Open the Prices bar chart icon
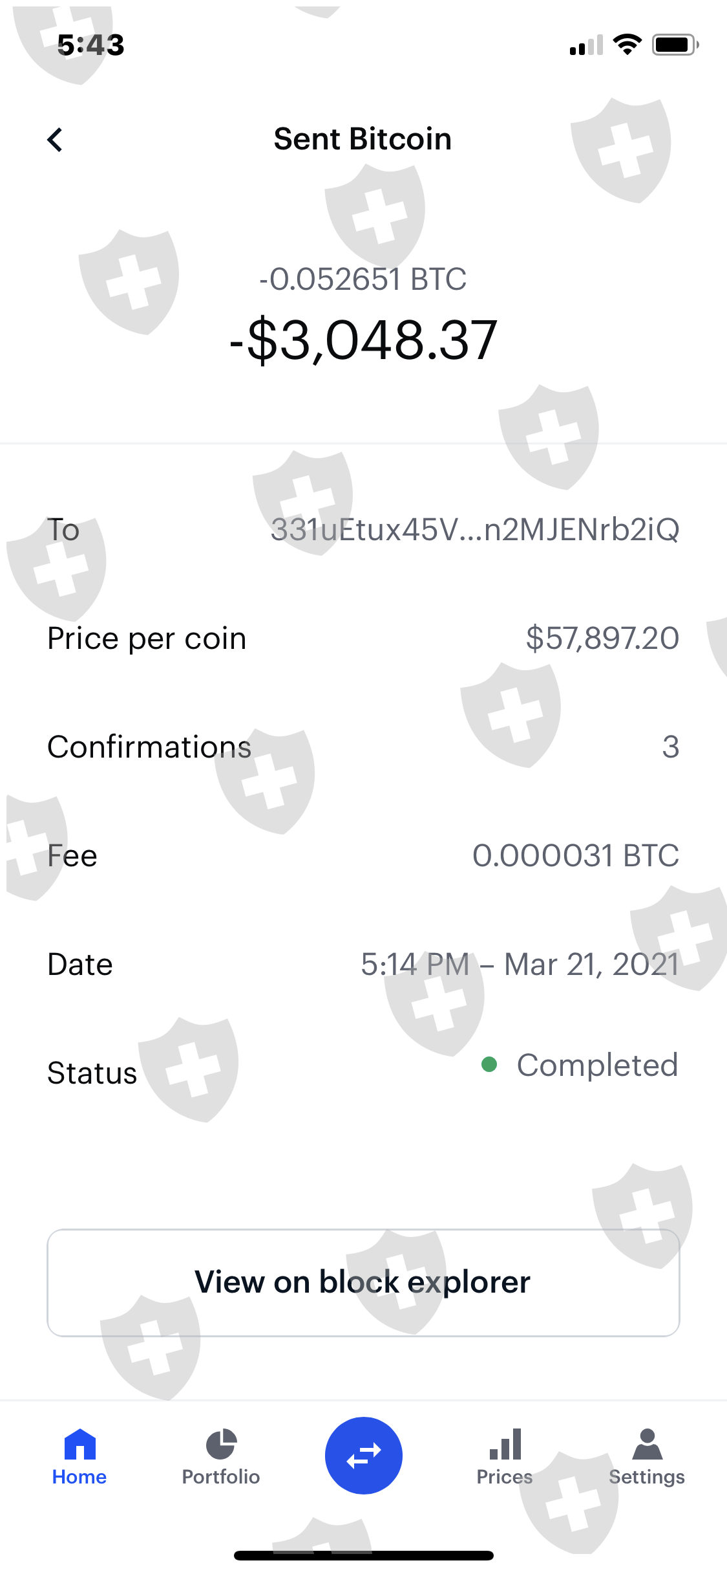Viewport: 727px width, 1576px height. 505,1444
